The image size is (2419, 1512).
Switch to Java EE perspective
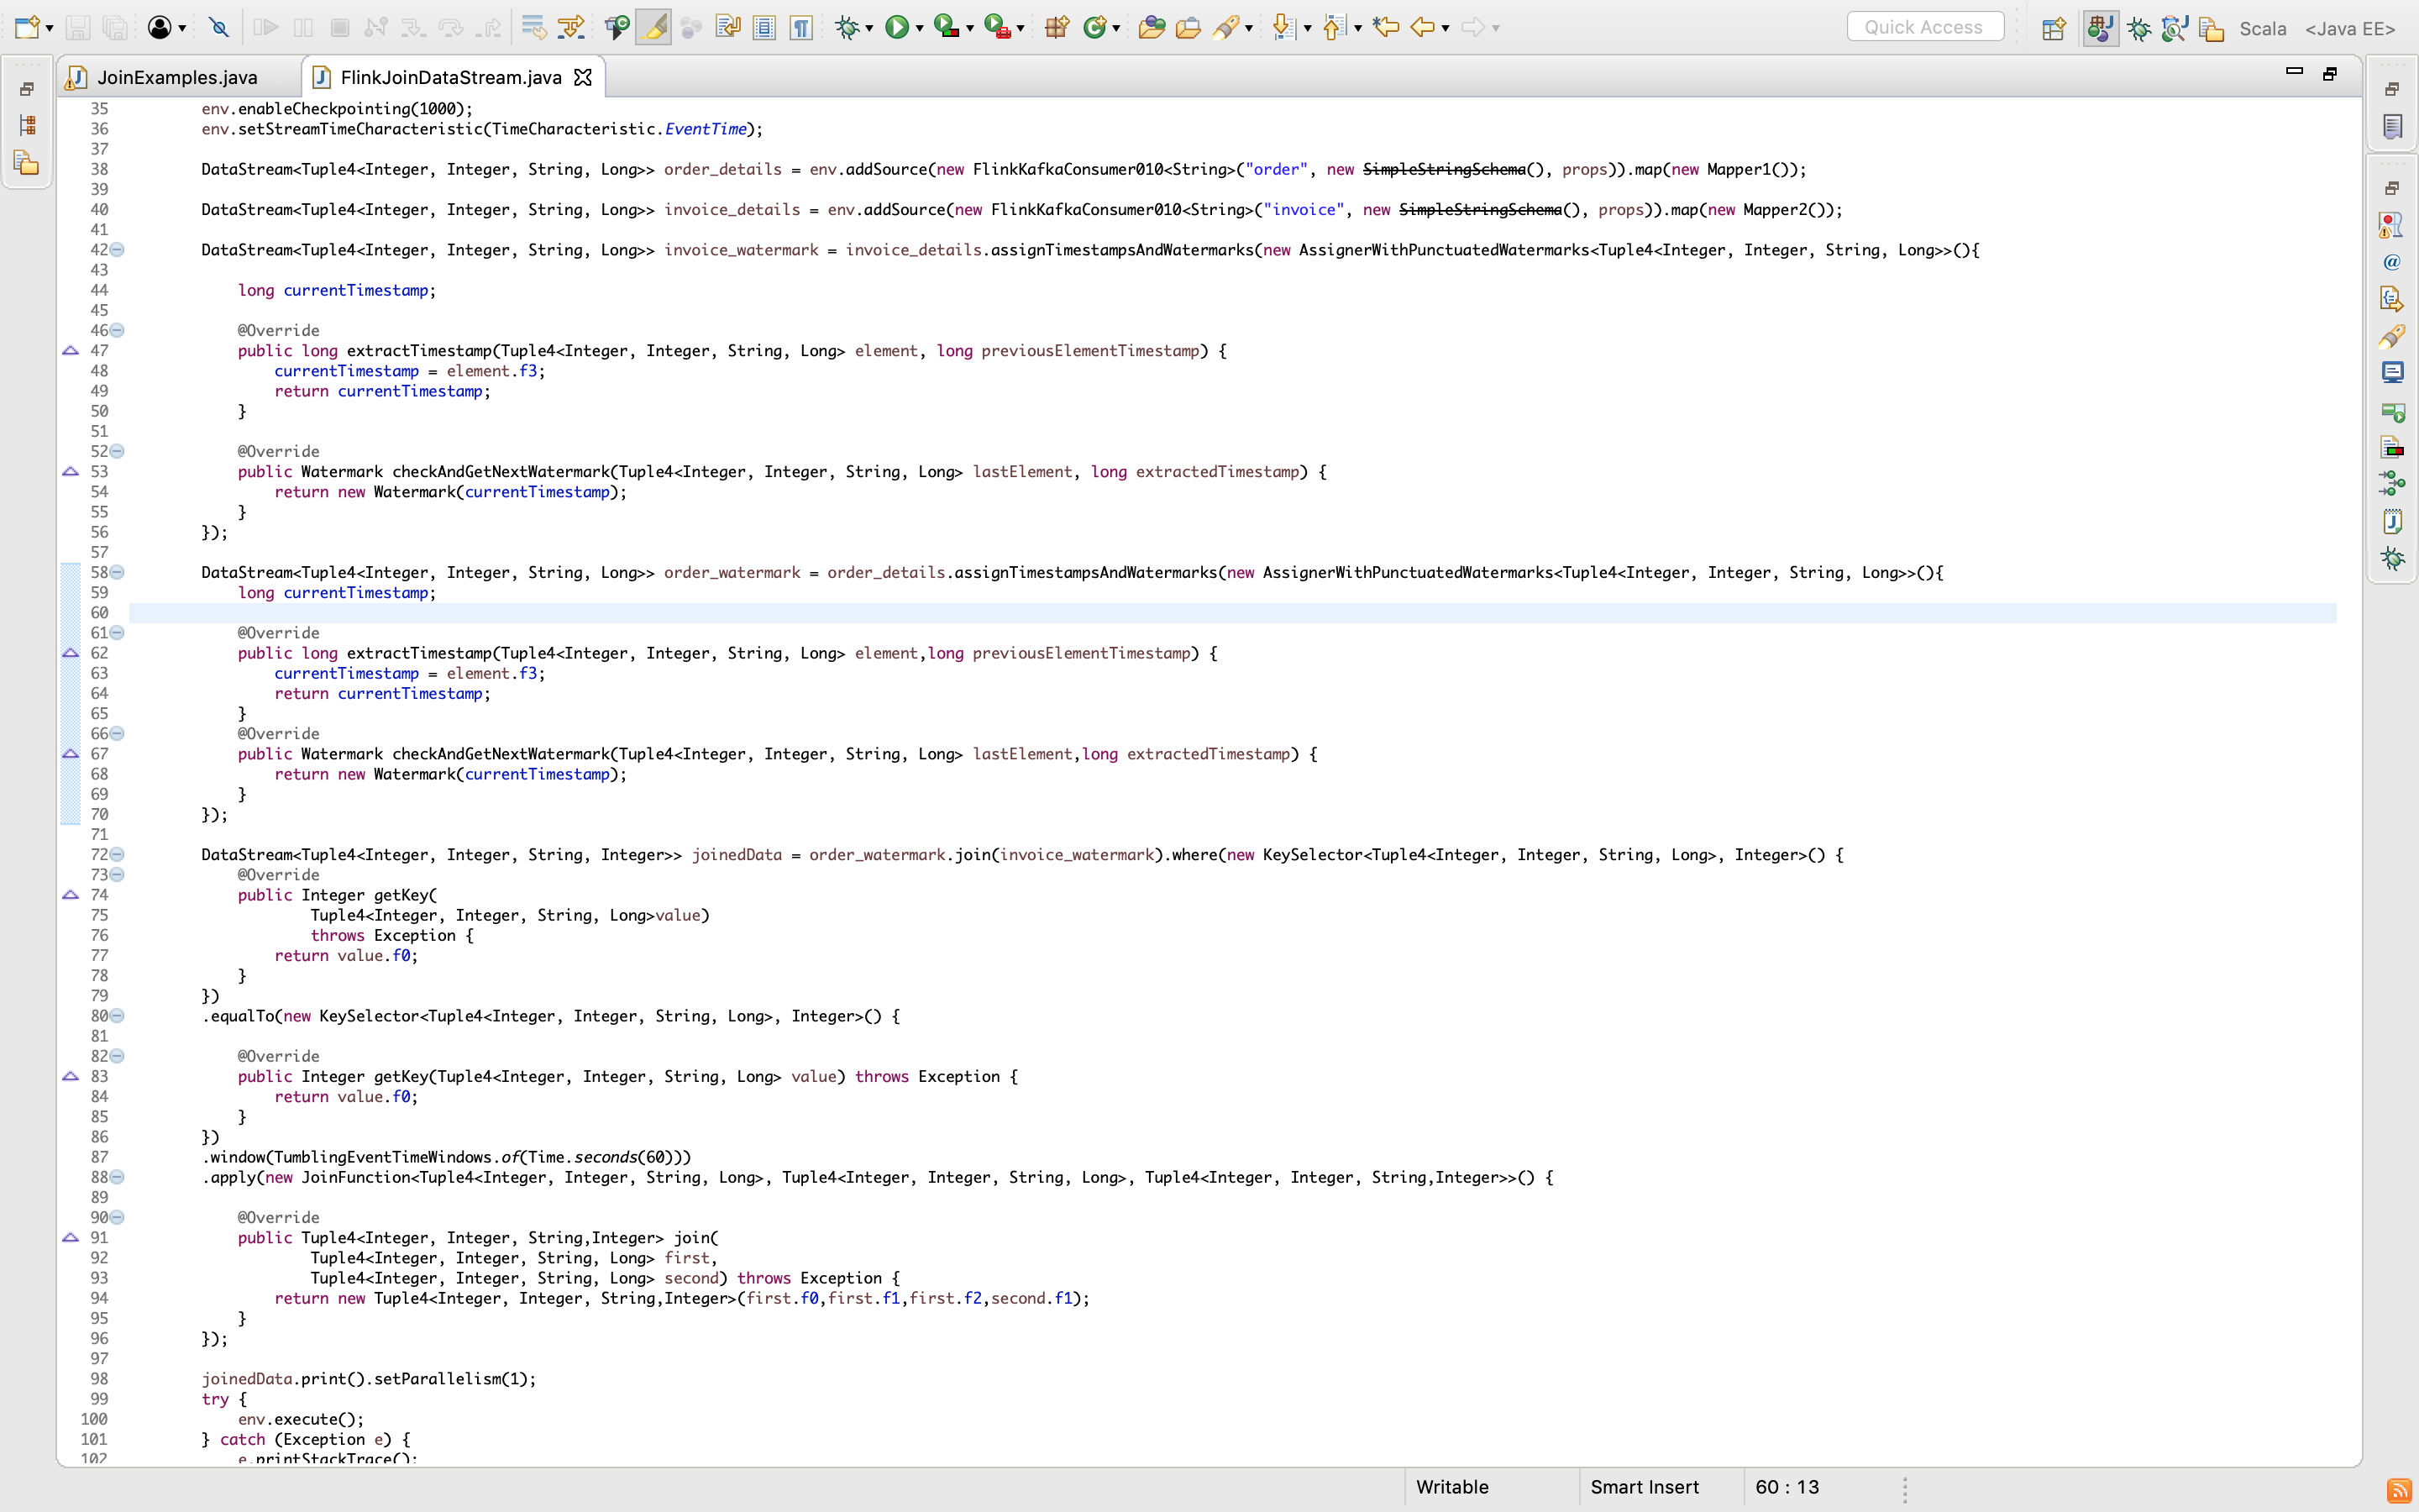[x=2349, y=28]
